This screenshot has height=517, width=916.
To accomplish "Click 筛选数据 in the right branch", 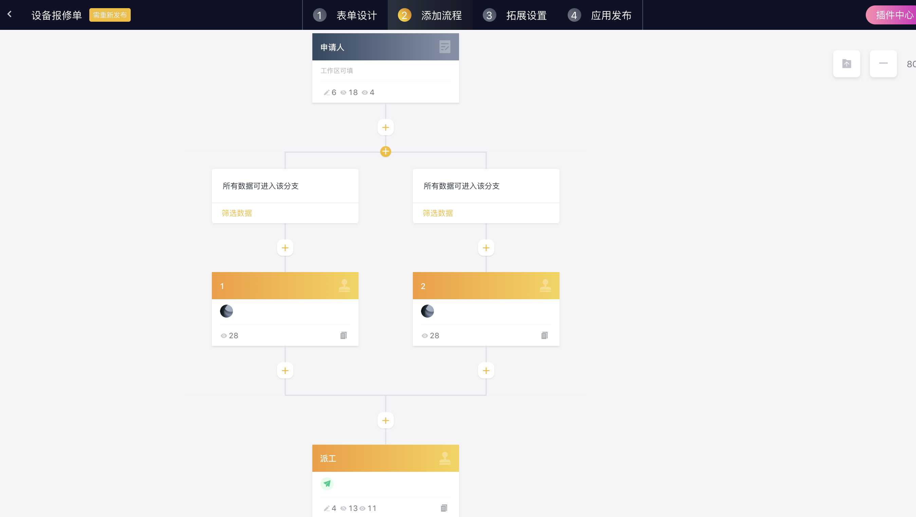I will [x=438, y=213].
